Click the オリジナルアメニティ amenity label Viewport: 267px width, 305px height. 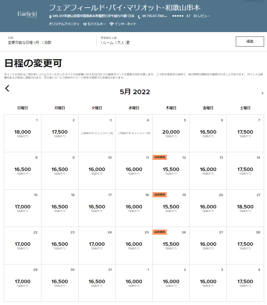pyautogui.click(x=64, y=24)
